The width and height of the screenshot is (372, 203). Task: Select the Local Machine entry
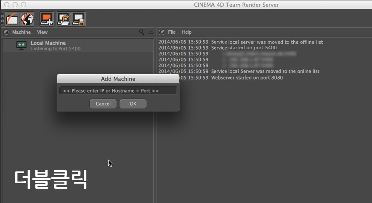point(78,45)
